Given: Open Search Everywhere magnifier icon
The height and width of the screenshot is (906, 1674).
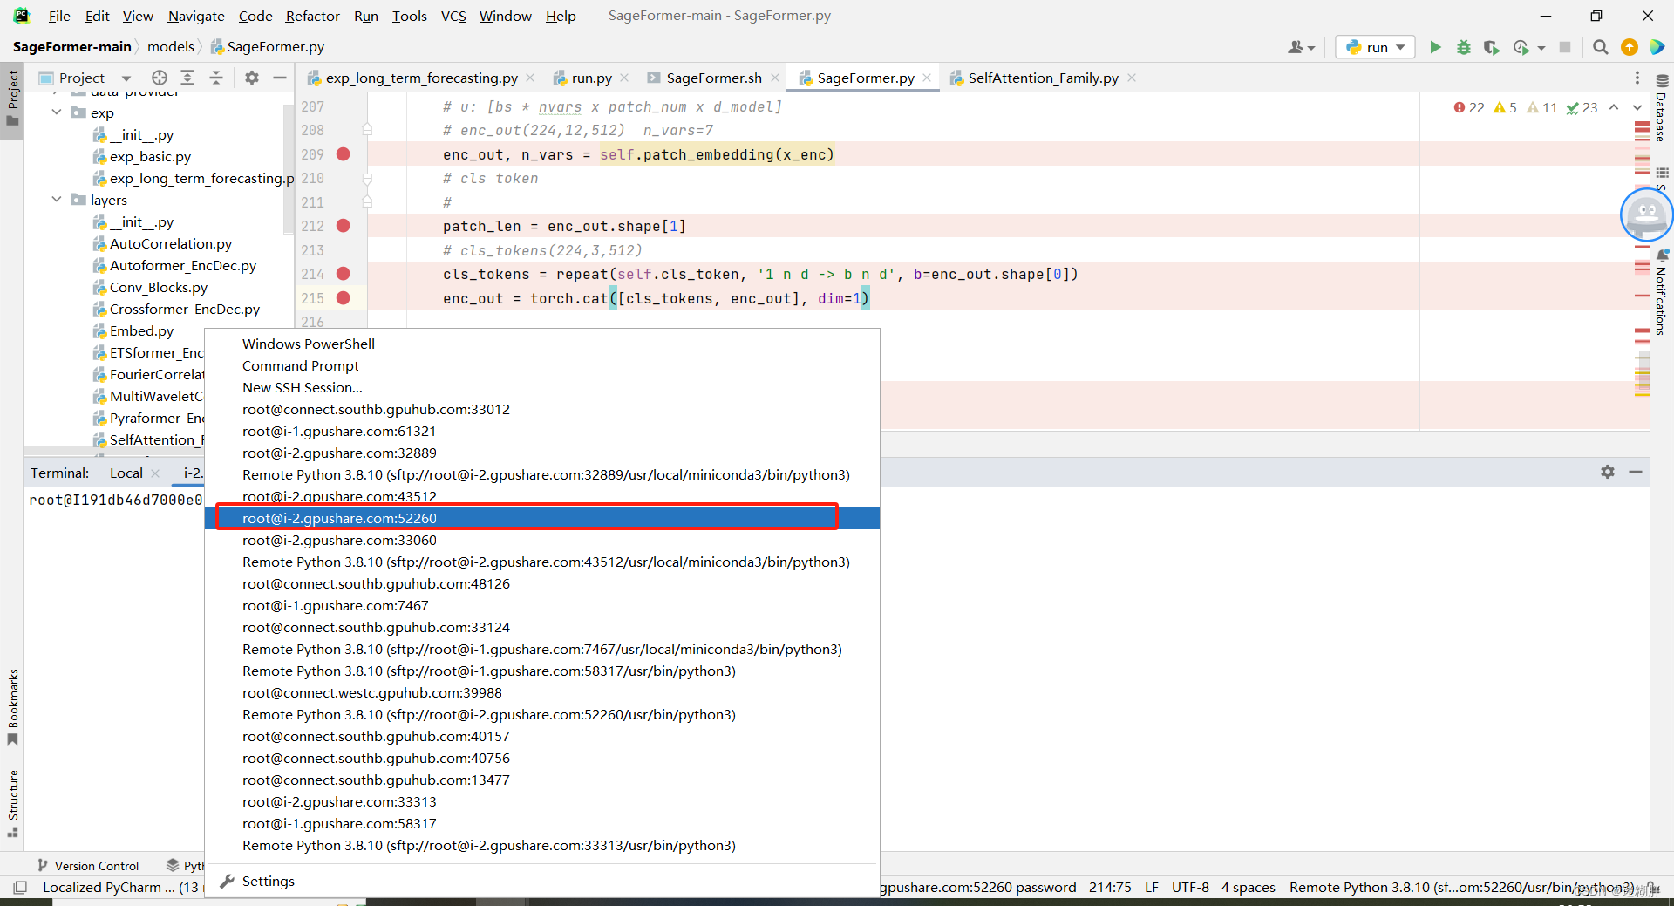Looking at the screenshot, I should coord(1601,47).
